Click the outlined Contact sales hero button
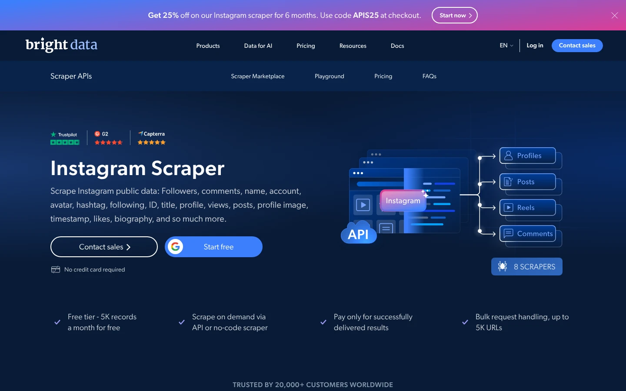The width and height of the screenshot is (626, 391). (104, 247)
